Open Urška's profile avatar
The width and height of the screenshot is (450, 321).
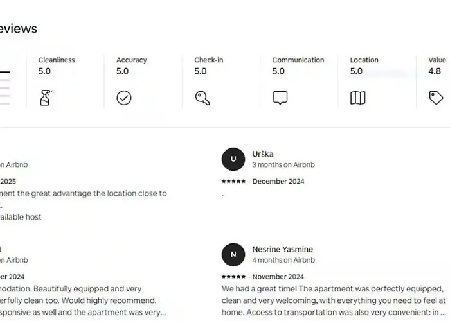coord(233,159)
